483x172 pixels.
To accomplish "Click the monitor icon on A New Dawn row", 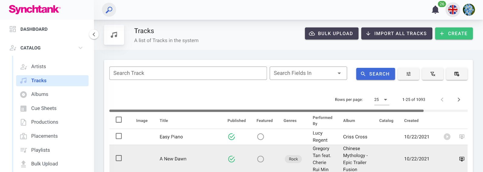I will click(462, 159).
